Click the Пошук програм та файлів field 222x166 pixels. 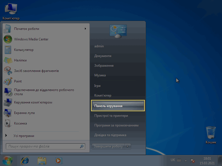(46, 146)
